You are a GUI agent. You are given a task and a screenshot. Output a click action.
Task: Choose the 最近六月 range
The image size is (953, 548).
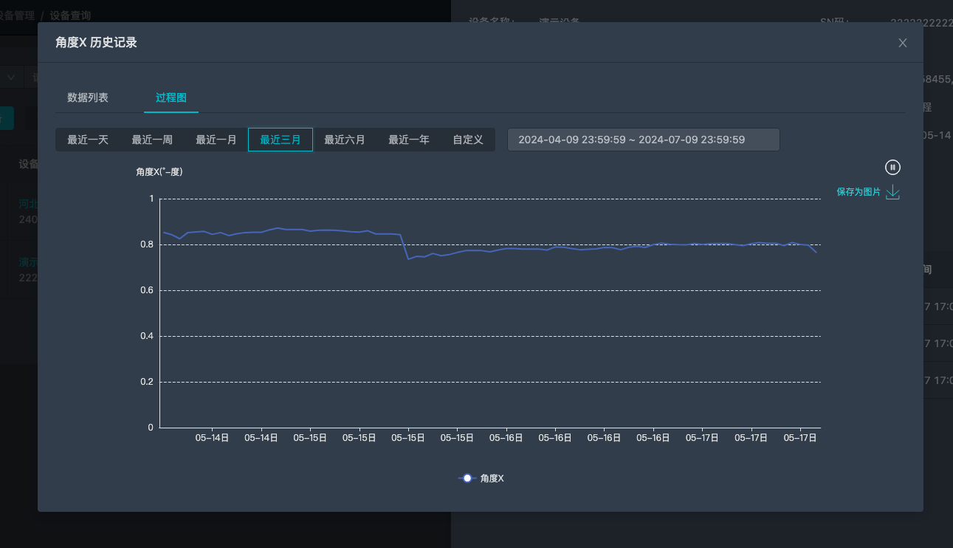(344, 139)
